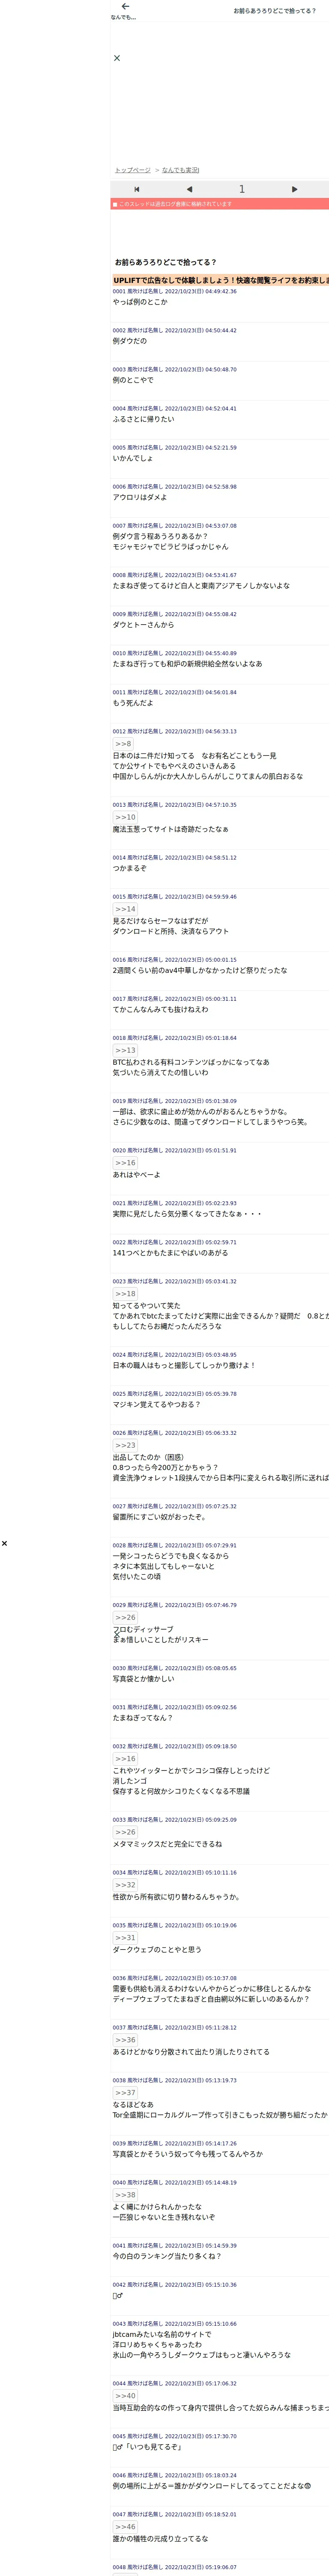Click the post text 写真袋とか懐かしい

144,1679
